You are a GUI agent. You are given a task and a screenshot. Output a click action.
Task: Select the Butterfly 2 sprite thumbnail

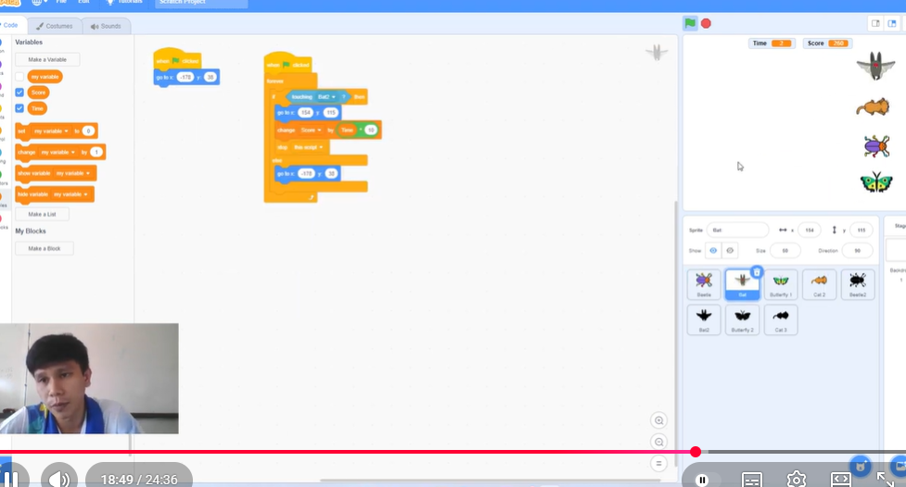743,320
